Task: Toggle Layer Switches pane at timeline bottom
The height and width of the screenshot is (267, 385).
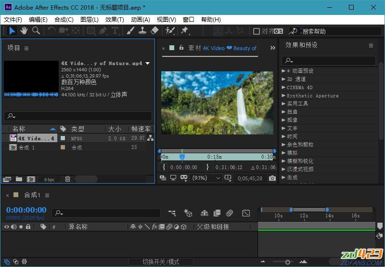Action: coord(7,262)
